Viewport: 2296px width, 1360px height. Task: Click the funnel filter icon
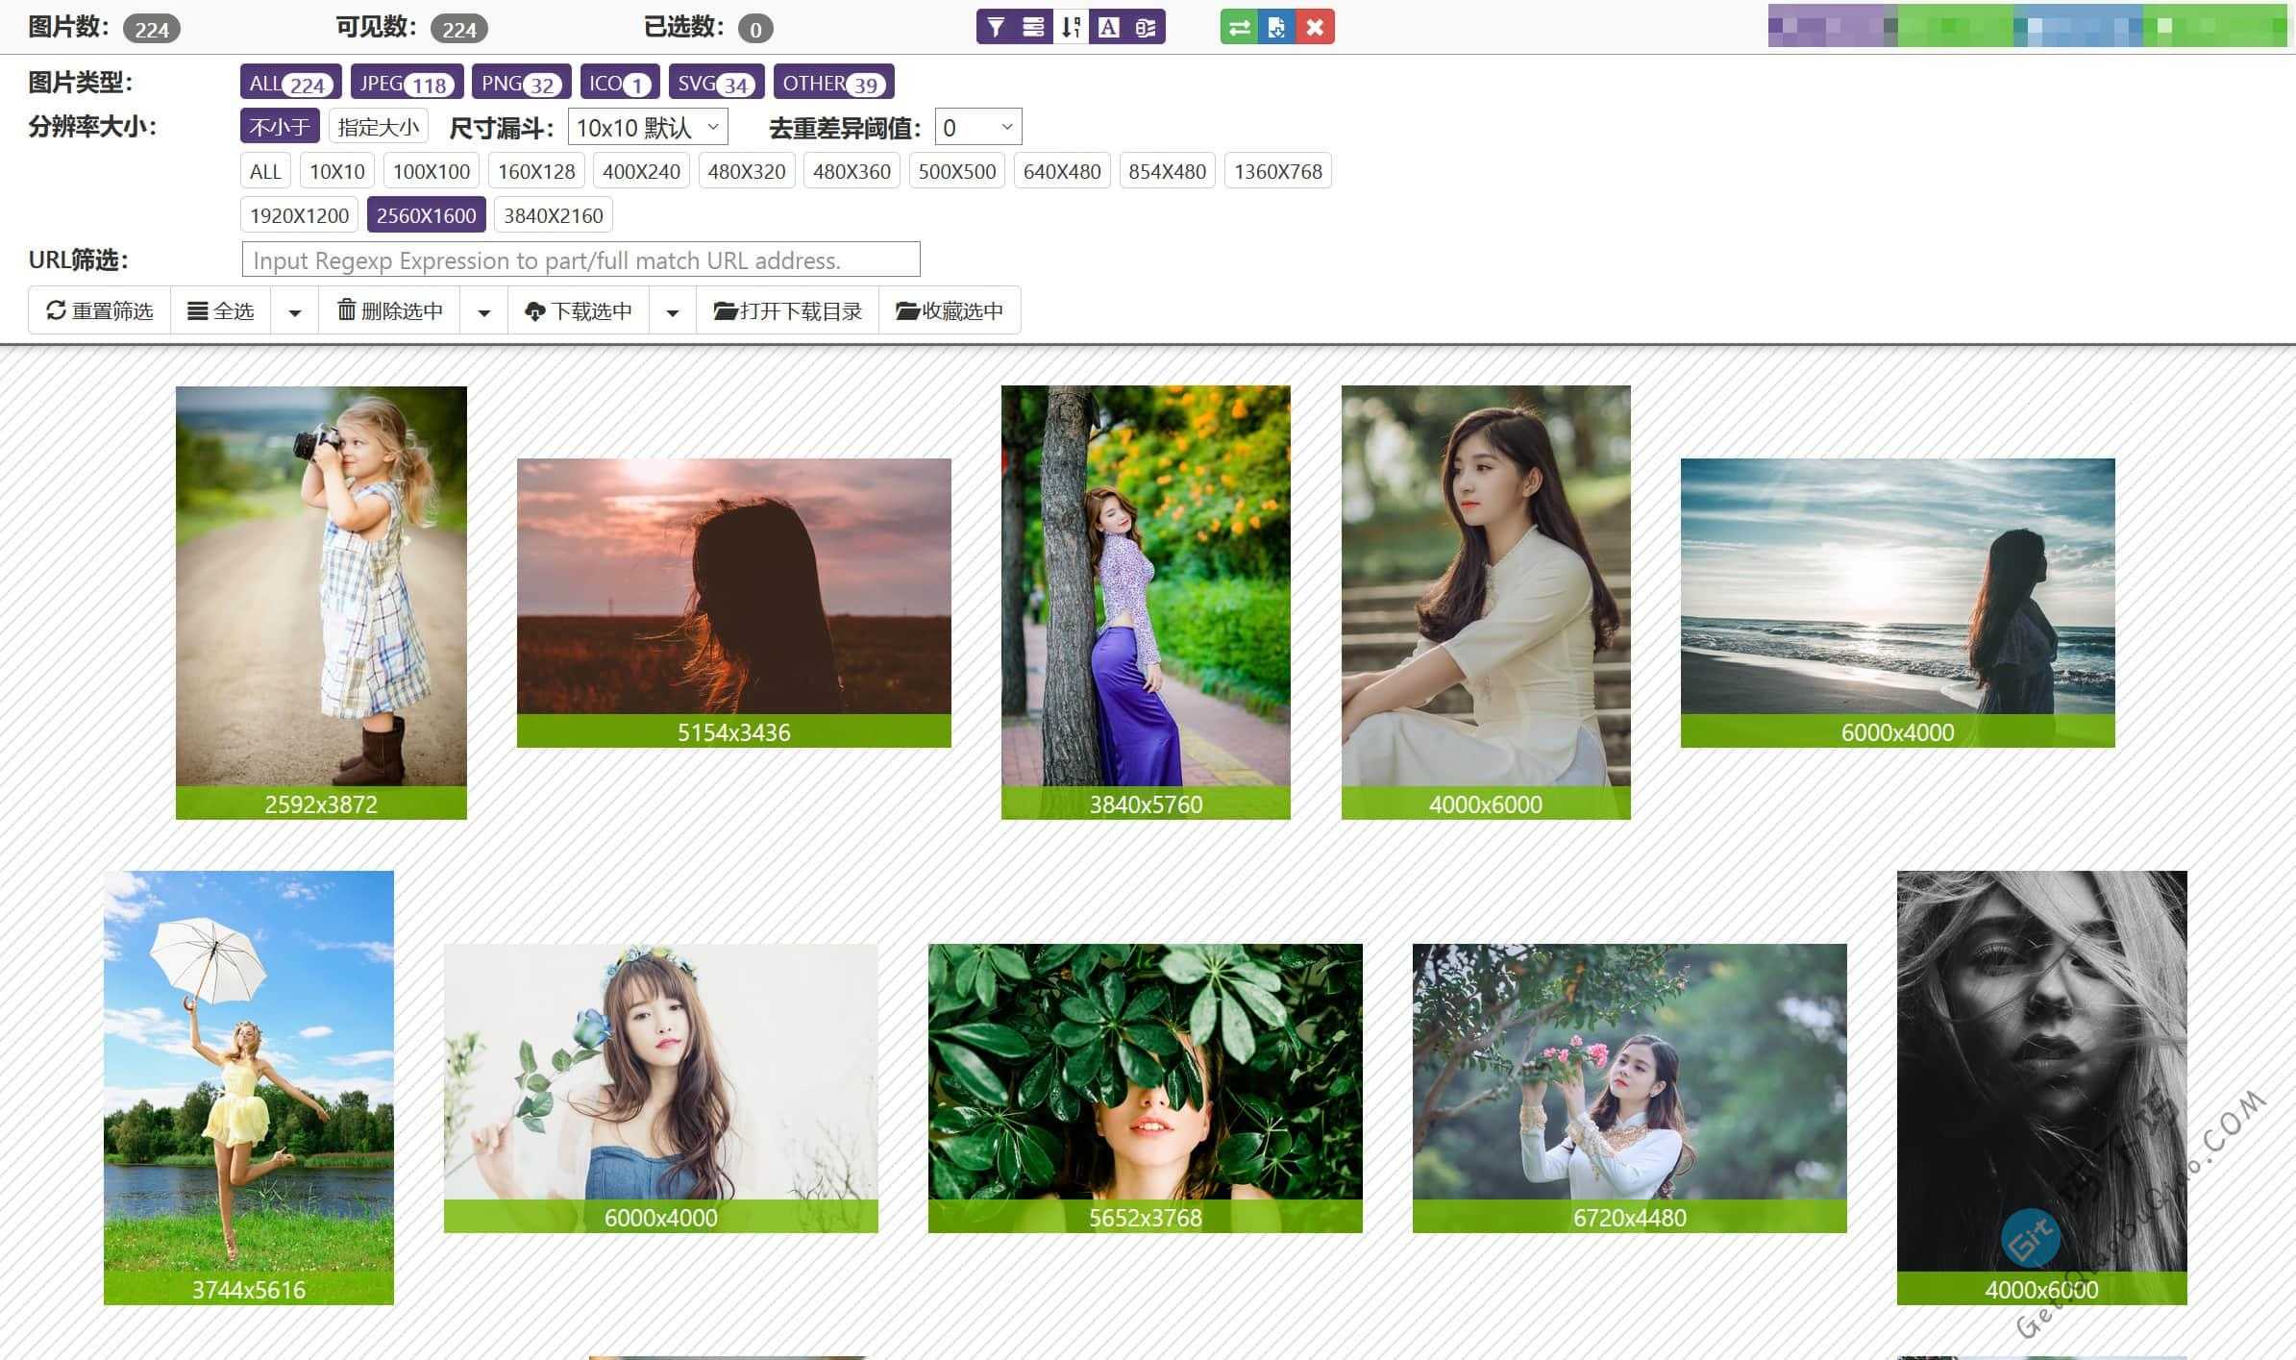point(996,27)
